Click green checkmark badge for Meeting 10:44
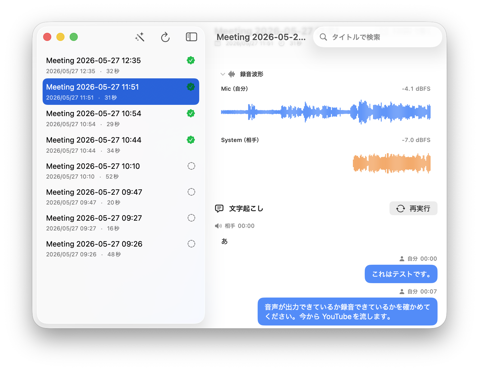 191,140
